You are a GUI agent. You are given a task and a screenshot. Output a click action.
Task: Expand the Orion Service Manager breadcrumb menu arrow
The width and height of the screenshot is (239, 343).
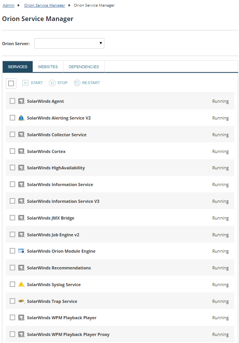(x=70, y=5)
